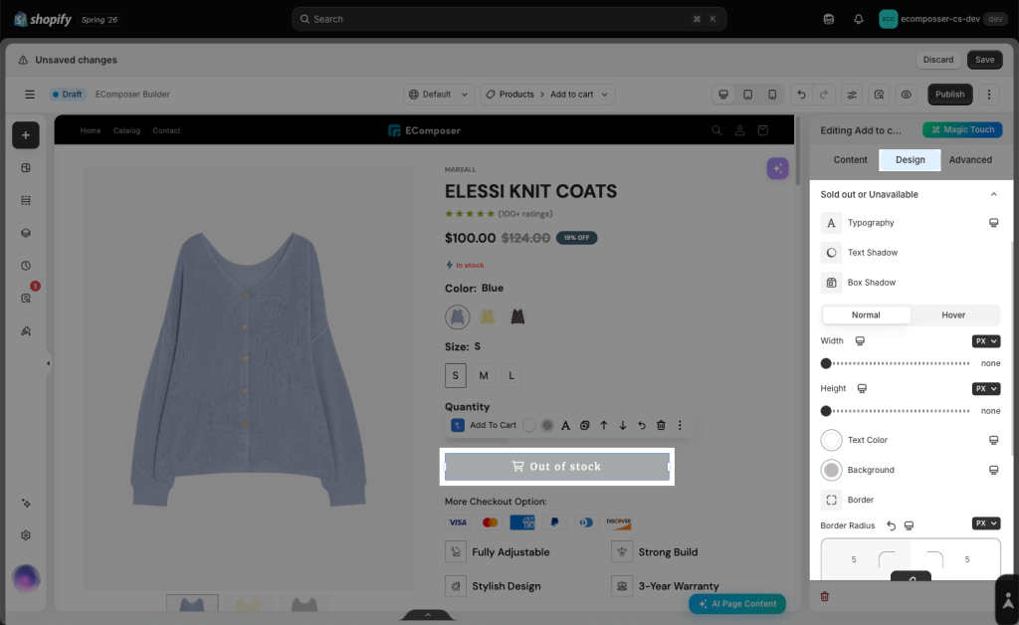Select the blue color variant swatch
1019x625 pixels.
pos(458,317)
